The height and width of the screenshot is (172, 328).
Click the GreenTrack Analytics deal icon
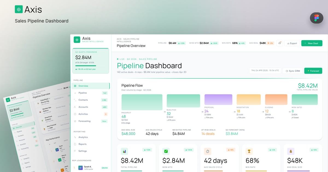42,120
